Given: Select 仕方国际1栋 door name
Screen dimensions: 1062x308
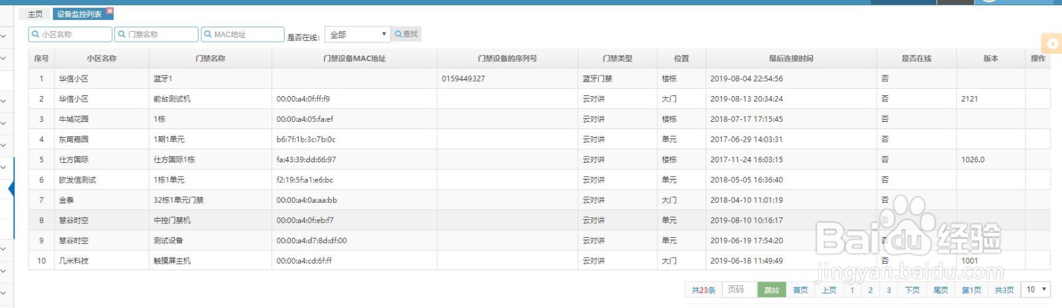Looking at the screenshot, I should coord(174,160).
